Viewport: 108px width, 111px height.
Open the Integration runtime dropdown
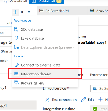click(99, 109)
